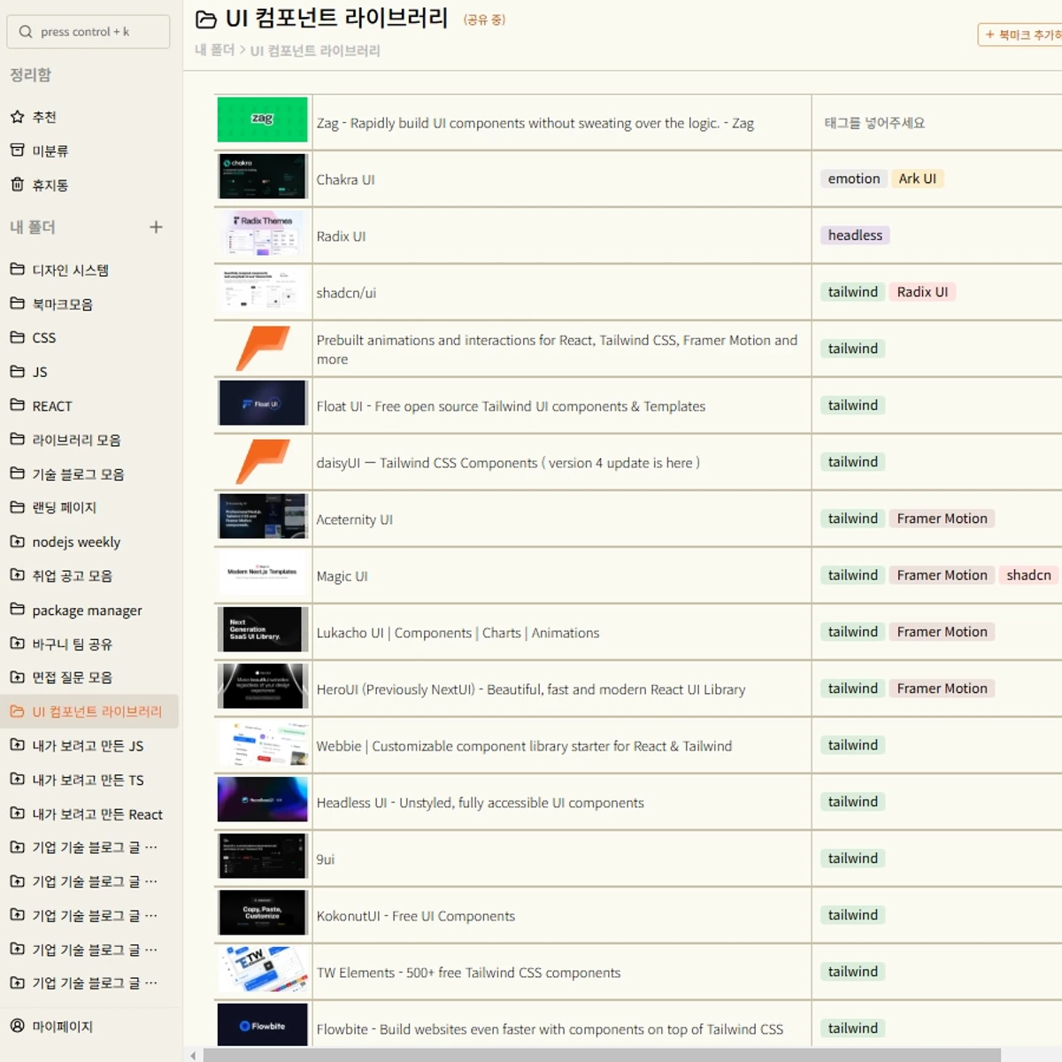Viewport: 1062px width, 1062px height.
Task: Open Float UI bookmark title
Action: coord(511,406)
